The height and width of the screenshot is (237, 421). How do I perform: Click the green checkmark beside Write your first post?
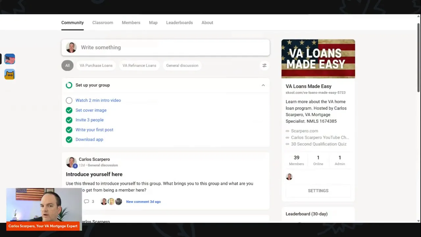coord(69,130)
